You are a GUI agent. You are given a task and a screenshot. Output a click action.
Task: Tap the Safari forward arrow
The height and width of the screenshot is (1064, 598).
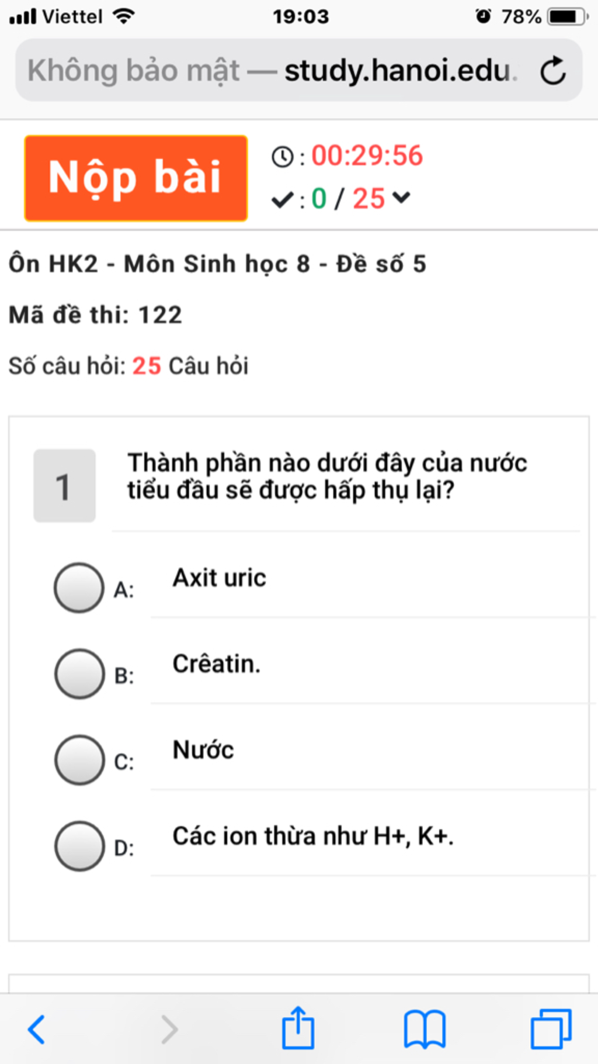[x=169, y=1029]
